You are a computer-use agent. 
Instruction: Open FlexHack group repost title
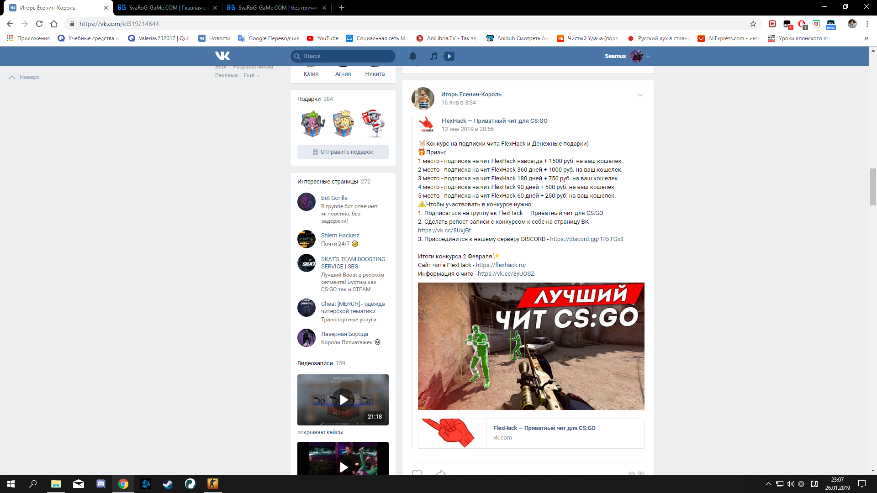(x=494, y=121)
